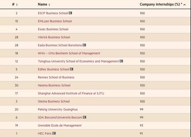Click the profile icon beside ESCP Business School
Viewport: 191px width, 137px height.
(70, 13)
